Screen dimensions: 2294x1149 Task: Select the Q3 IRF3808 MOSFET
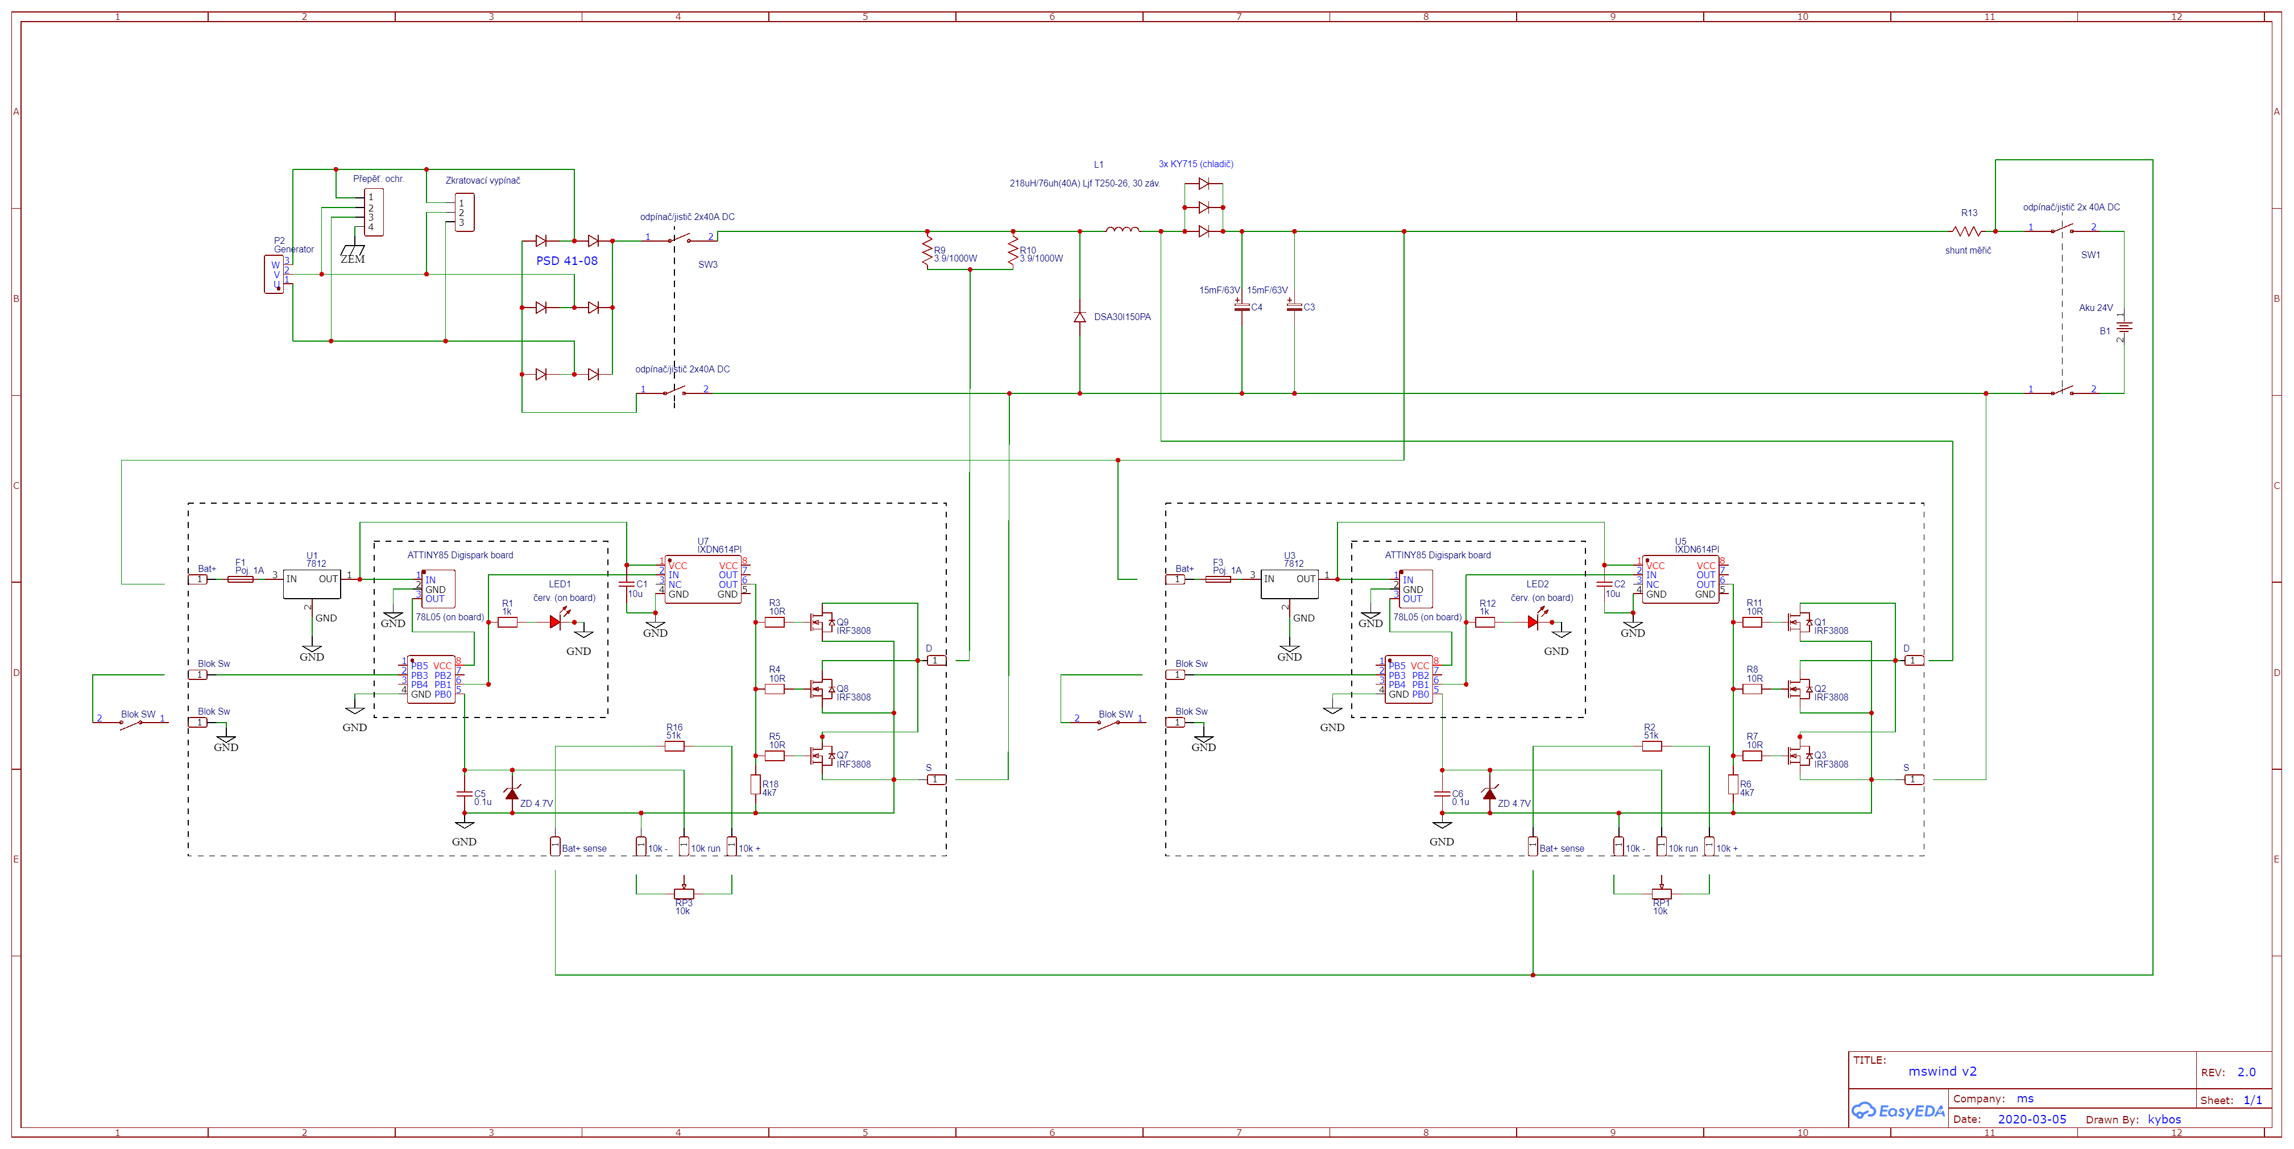[1800, 756]
